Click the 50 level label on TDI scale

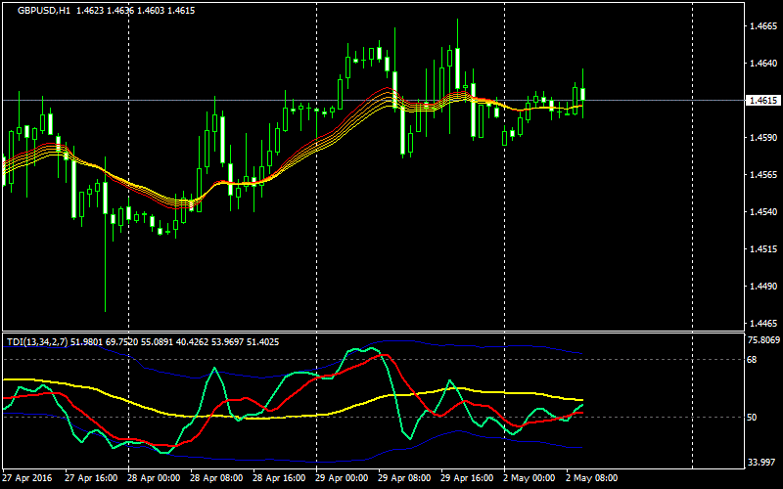pyautogui.click(x=753, y=418)
